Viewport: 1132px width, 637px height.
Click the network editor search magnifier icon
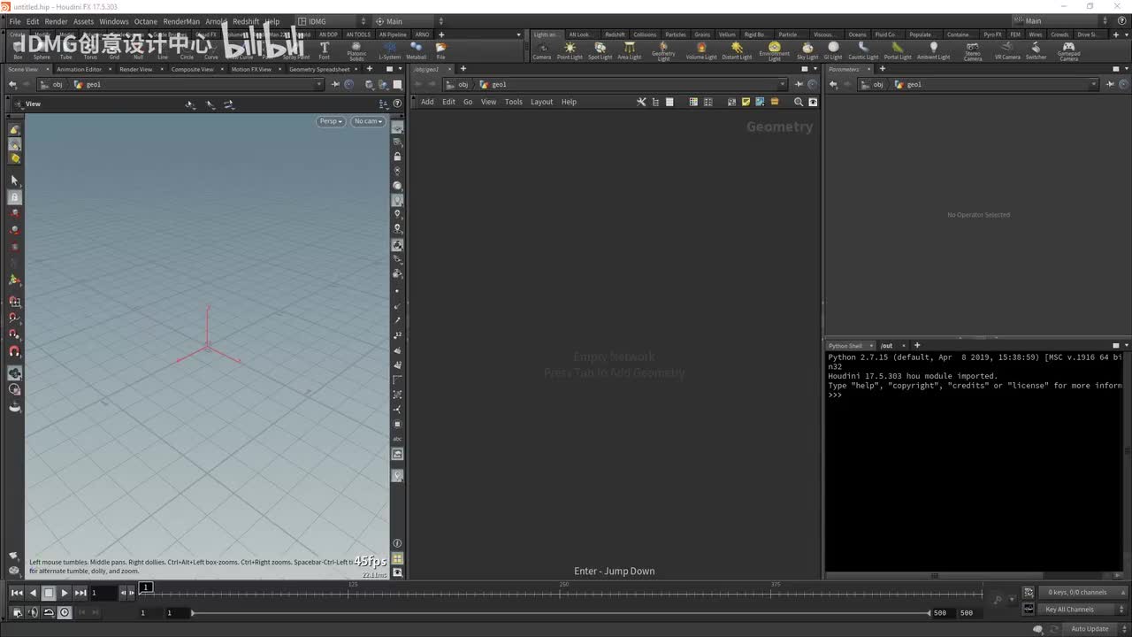tap(799, 102)
